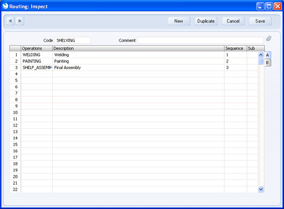The height and width of the screenshot is (209, 284).
Task: Click the empty Comment field
Action: pyautogui.click(x=200, y=40)
